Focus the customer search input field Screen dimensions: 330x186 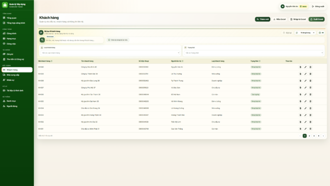tap(74, 40)
